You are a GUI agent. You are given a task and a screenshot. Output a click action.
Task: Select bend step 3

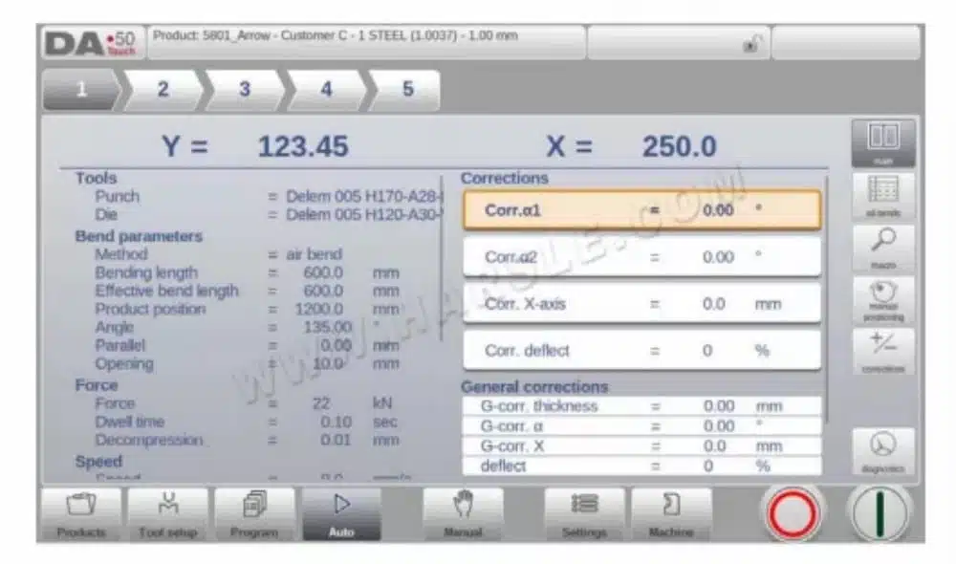[x=245, y=90]
